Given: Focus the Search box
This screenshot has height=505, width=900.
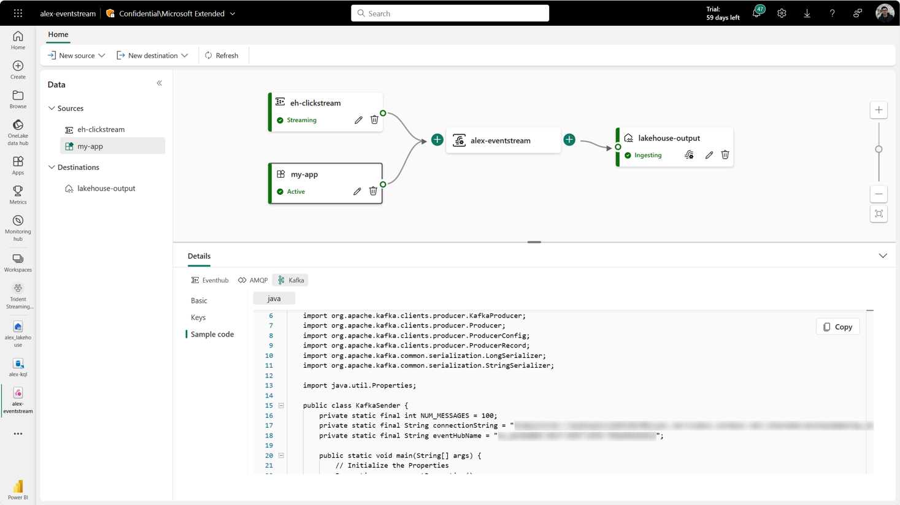Looking at the screenshot, I should click(450, 13).
